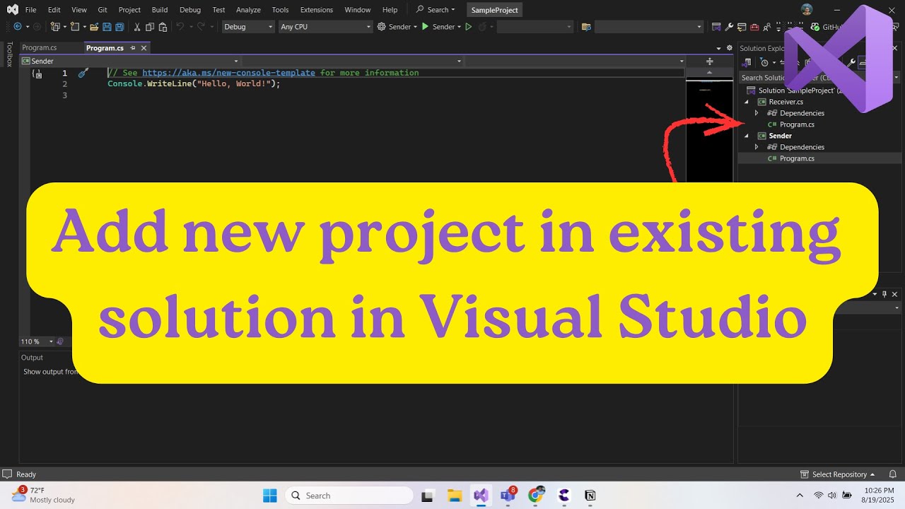
Task: Click the Live Share people icon
Action: pyautogui.click(x=767, y=27)
